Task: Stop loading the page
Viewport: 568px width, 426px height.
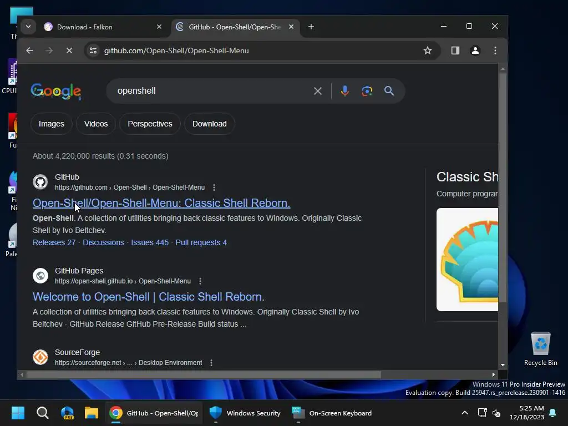Action: 69,50
